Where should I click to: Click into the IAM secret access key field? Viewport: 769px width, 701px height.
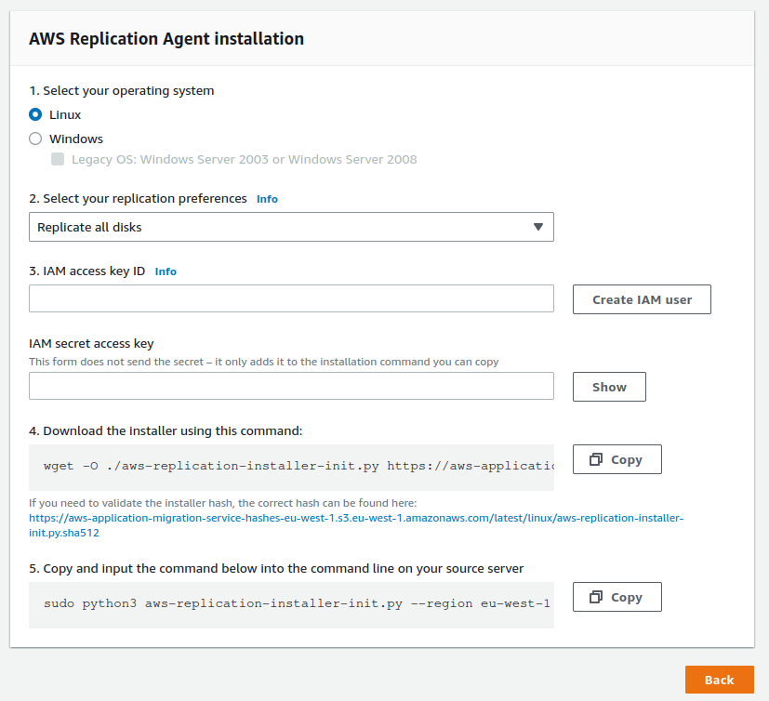coord(291,386)
